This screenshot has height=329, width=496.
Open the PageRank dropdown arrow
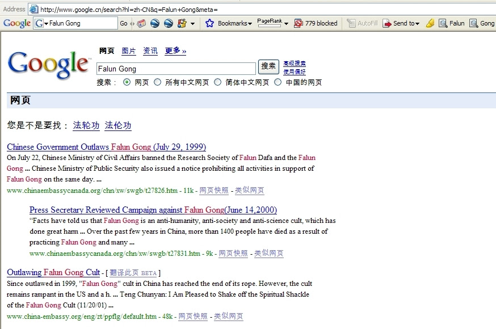(286, 24)
